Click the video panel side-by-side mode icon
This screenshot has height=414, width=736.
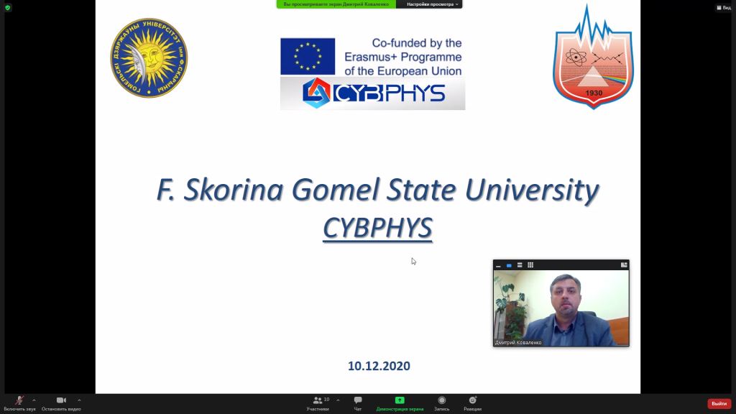(624, 265)
